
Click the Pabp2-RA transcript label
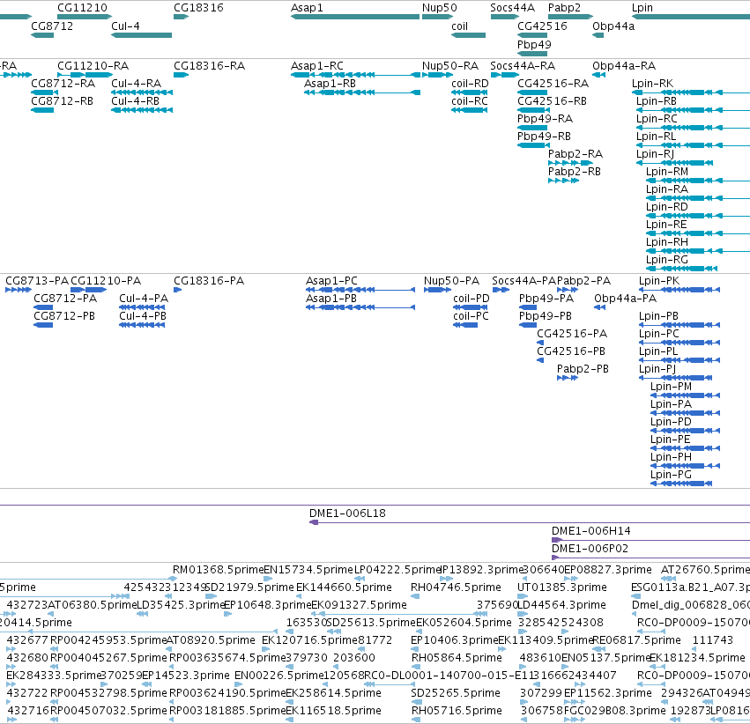(x=575, y=154)
